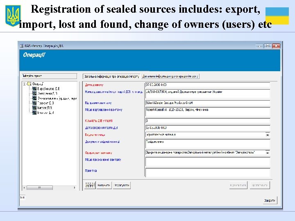
Task: Close the window with the red X
Action: (x=276, y=46)
